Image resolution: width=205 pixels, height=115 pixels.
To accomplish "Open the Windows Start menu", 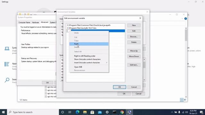I will (4, 112).
